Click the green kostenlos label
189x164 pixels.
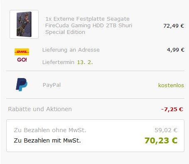click(x=171, y=85)
